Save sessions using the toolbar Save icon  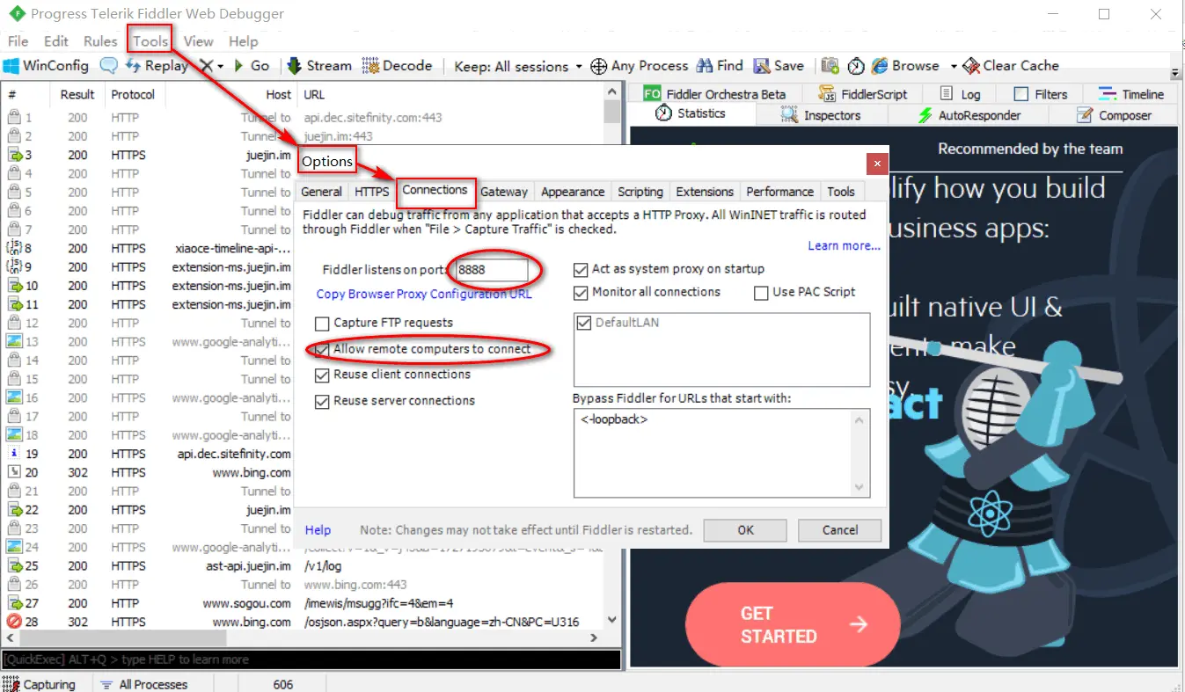778,66
